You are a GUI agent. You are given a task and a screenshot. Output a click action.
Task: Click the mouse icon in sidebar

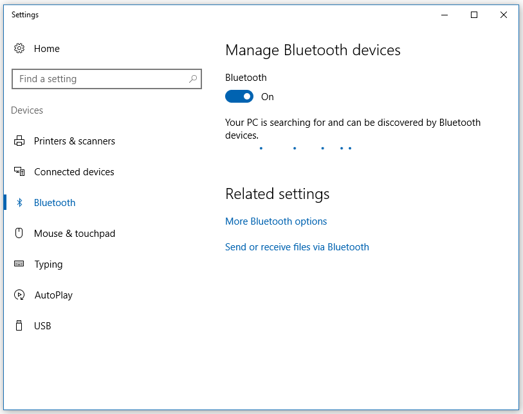pos(19,233)
